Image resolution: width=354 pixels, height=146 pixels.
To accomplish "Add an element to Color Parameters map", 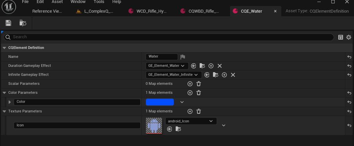I will point(190,93).
